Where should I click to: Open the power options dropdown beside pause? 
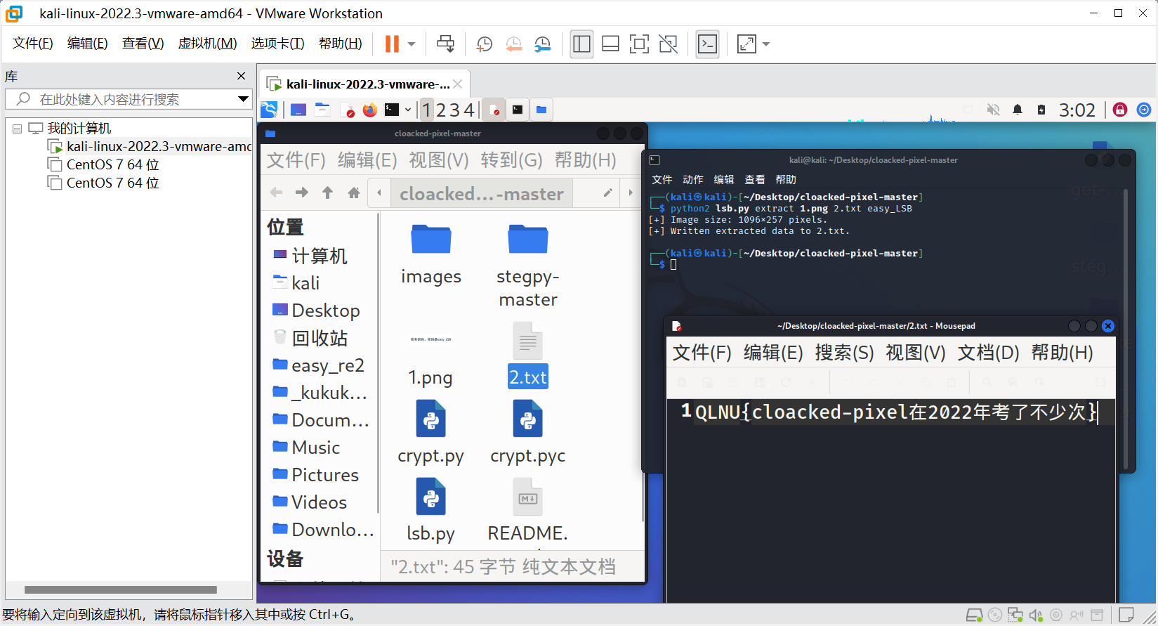tap(412, 44)
